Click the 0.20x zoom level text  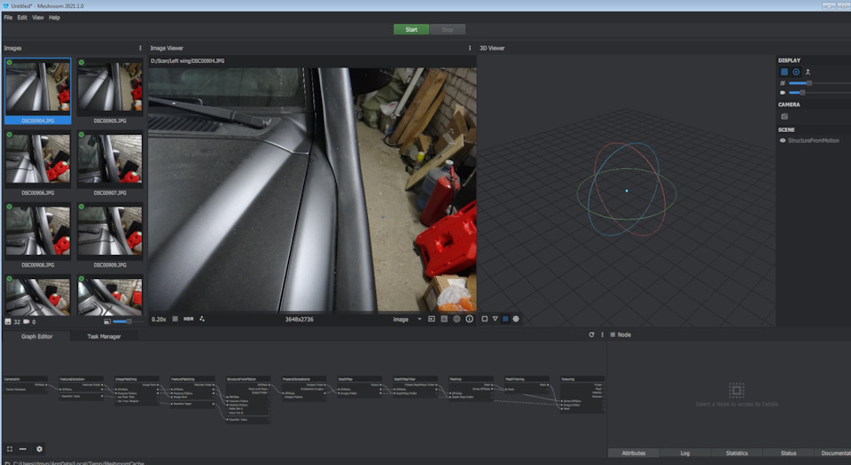click(x=159, y=319)
